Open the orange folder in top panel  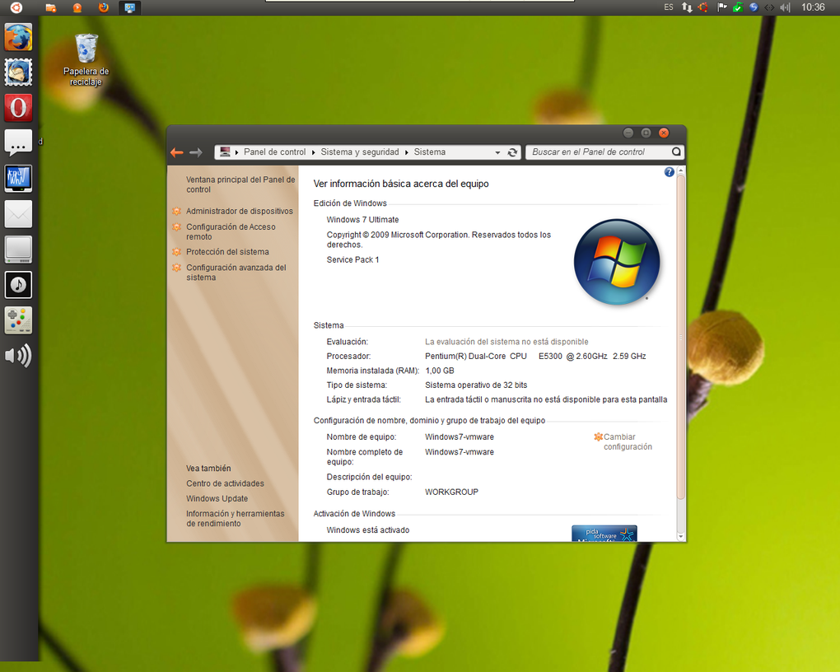(x=51, y=7)
